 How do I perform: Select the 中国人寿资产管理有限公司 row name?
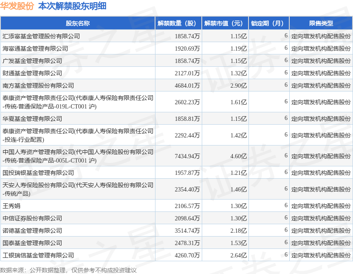(78, 156)
